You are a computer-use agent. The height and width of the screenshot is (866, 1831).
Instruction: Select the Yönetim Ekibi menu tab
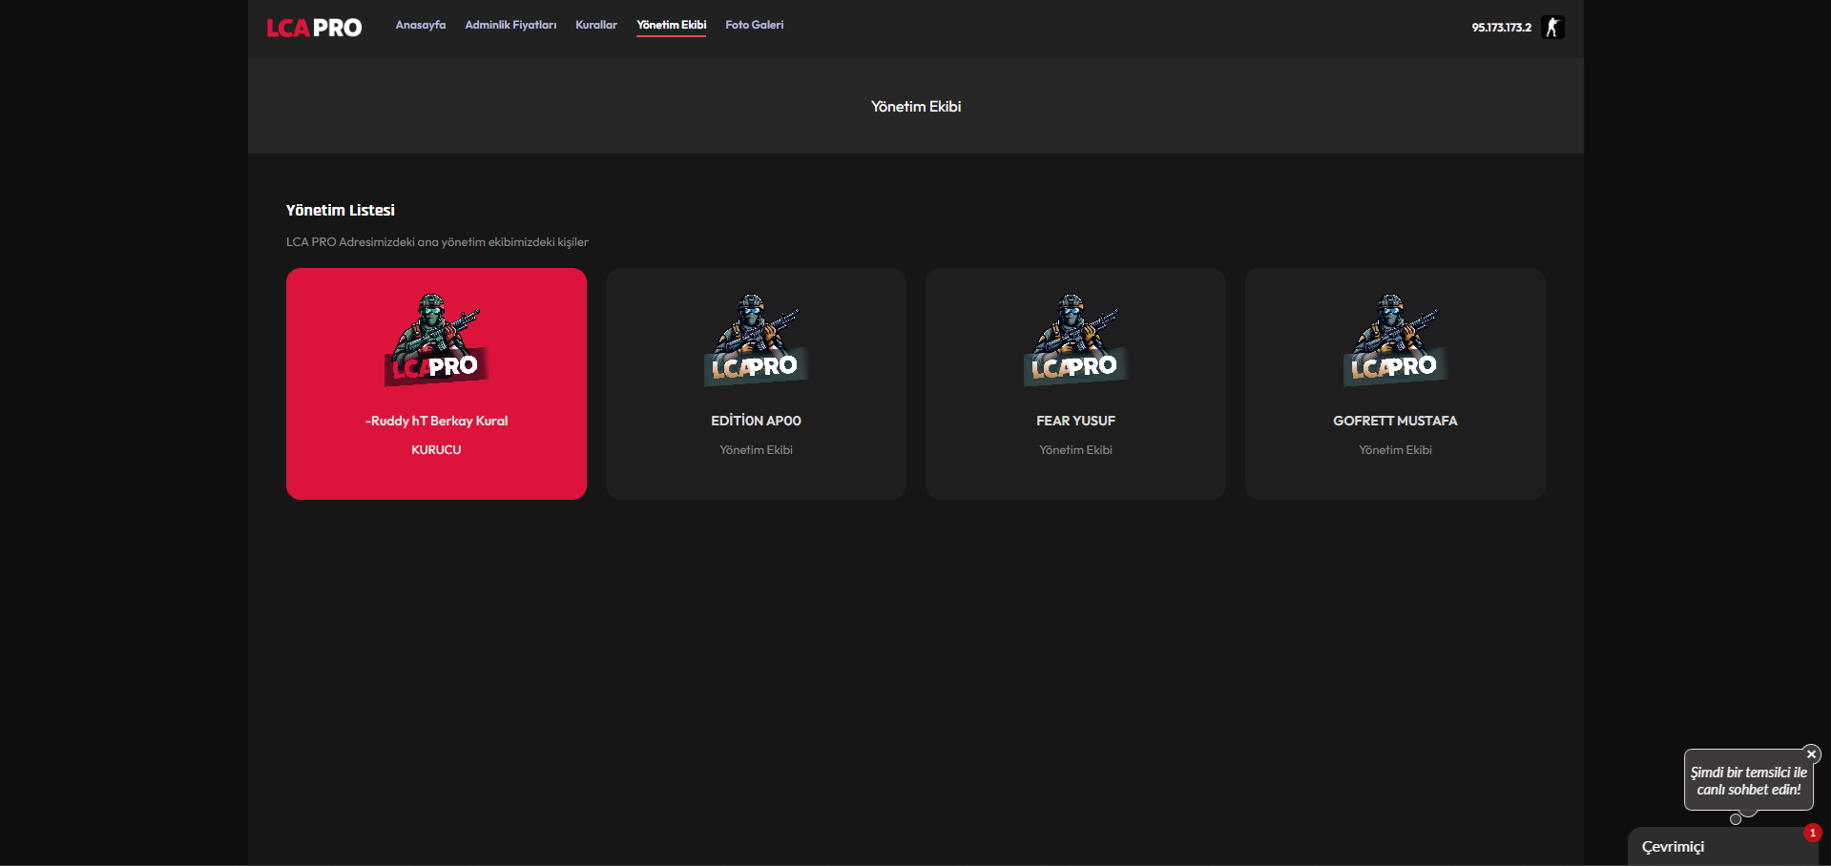tap(672, 25)
